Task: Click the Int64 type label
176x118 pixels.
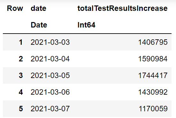Action: (87, 25)
